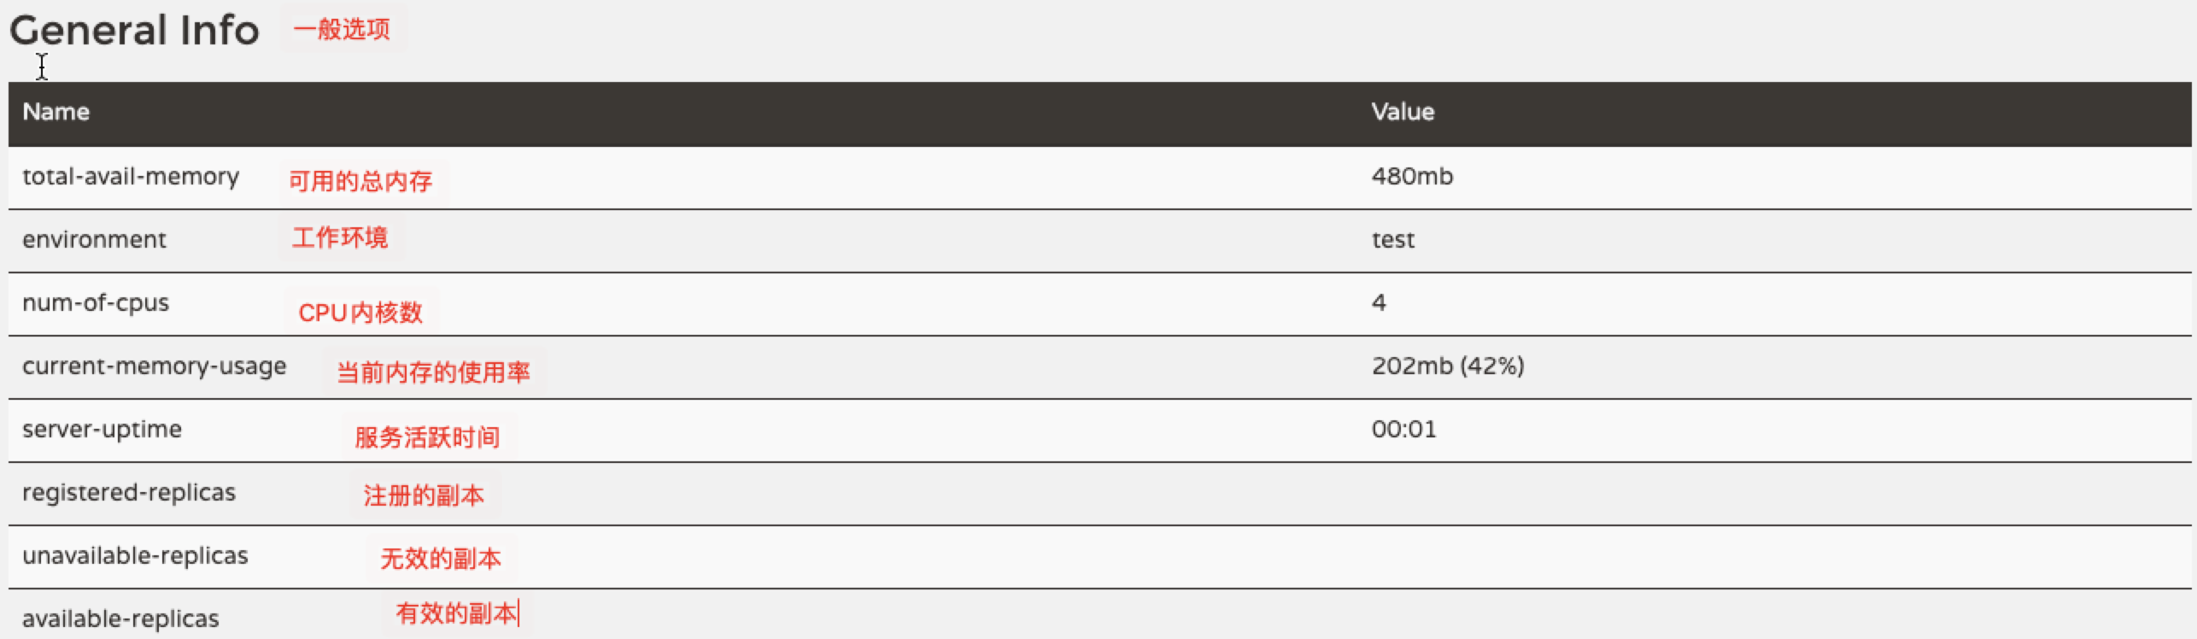Select the environment row label
The height and width of the screenshot is (639, 2197).
pos(94,240)
